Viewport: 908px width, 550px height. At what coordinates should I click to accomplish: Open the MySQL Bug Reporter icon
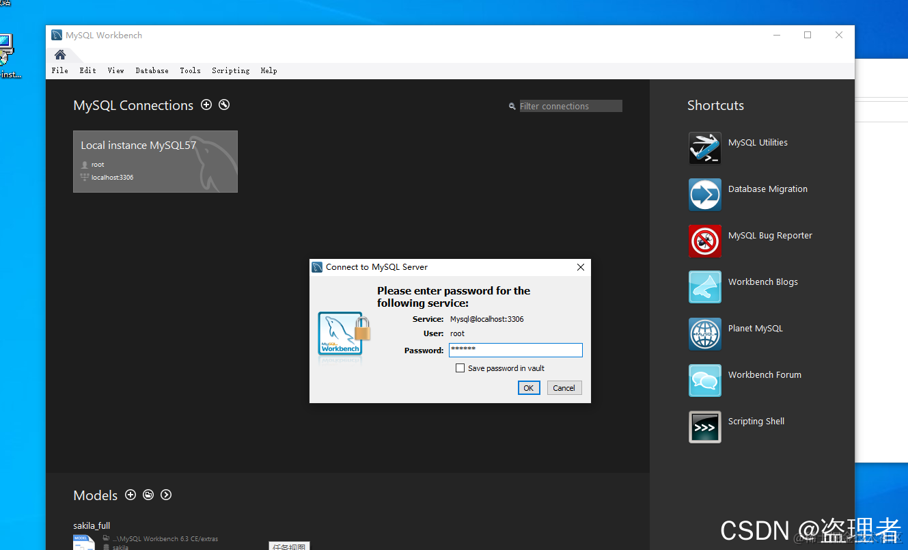tap(704, 241)
